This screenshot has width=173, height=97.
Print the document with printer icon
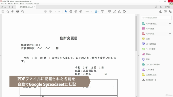pyautogui.click(x=18, y=11)
